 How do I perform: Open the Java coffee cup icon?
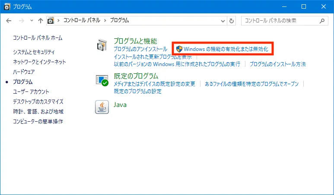[102, 107]
